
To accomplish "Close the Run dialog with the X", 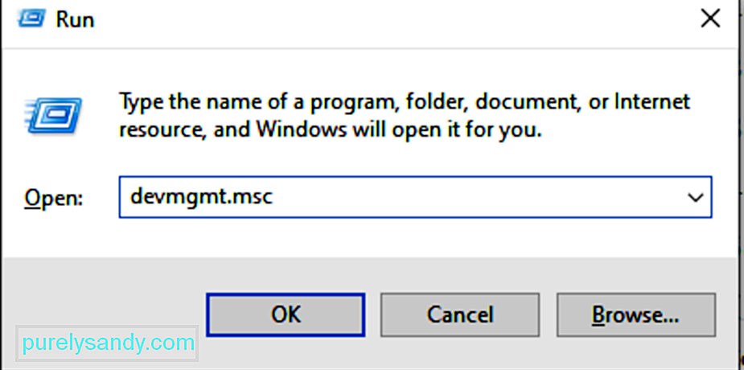I will pos(710,19).
